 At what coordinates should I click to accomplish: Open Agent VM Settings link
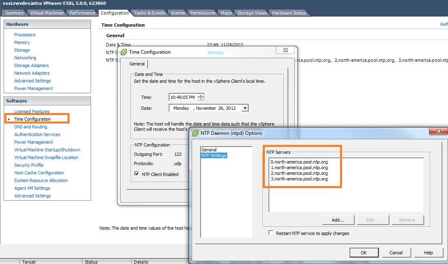tap(32, 189)
